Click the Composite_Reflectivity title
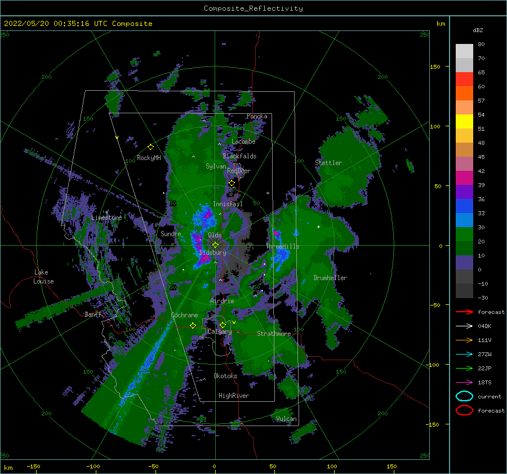 pyautogui.click(x=253, y=8)
